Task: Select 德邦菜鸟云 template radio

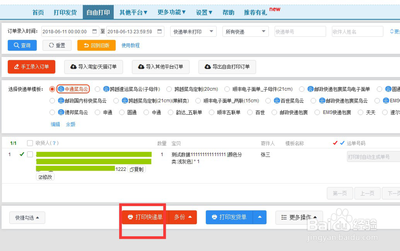Action: pos(52,112)
